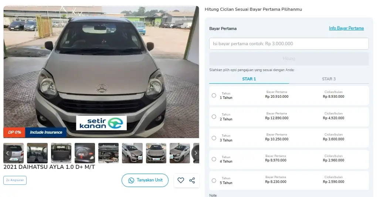Click the Hitung button
Screen dimensions: 377x197
289,59
